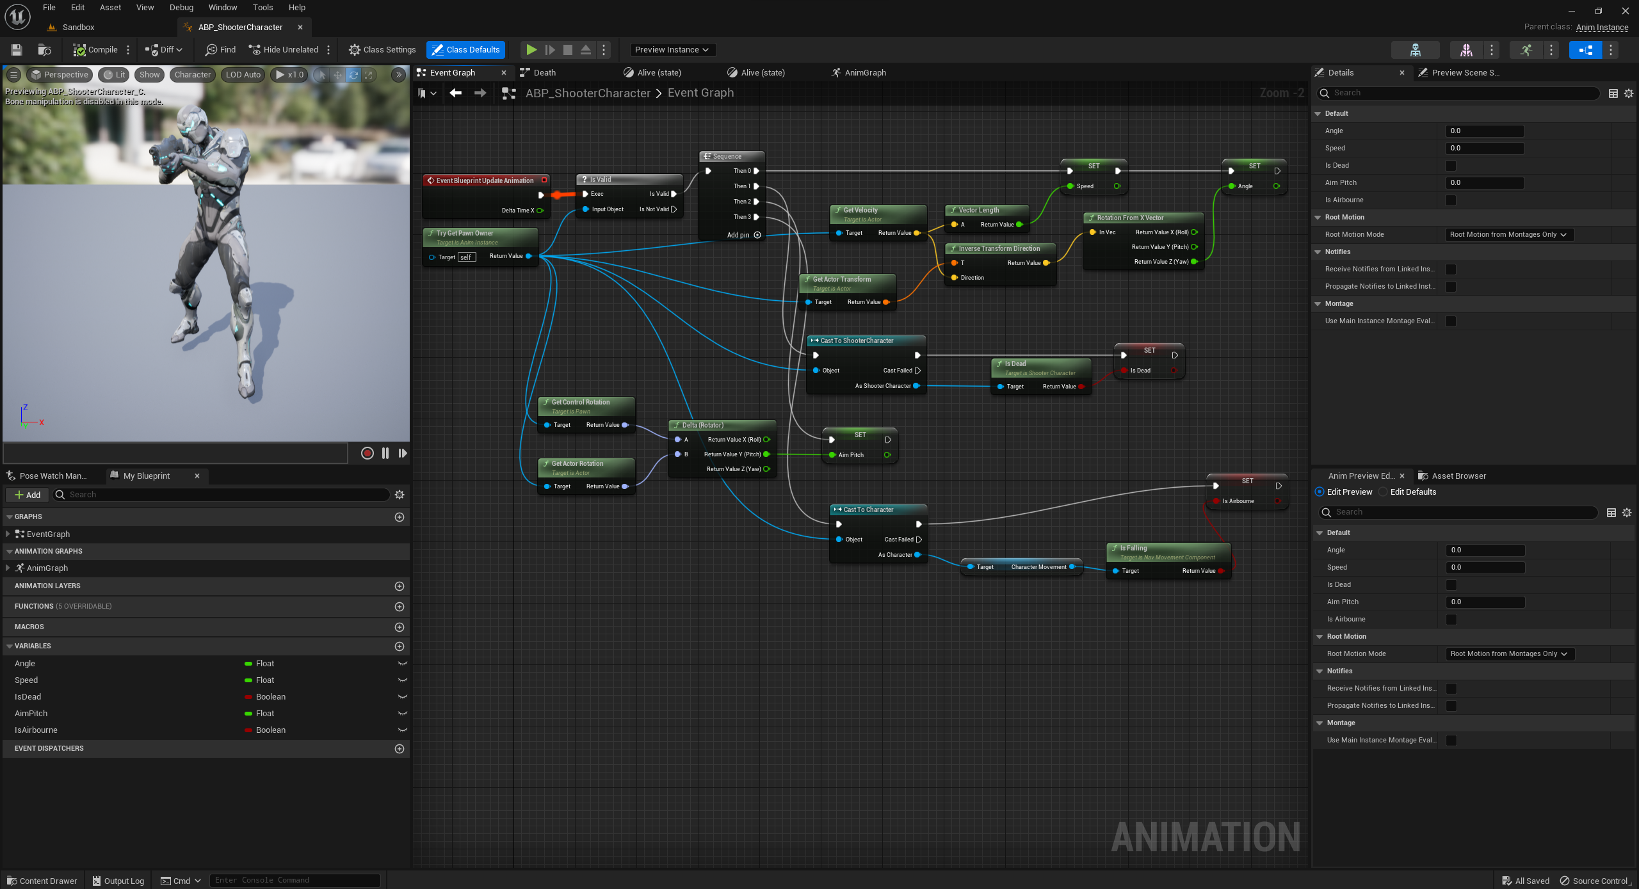This screenshot has width=1639, height=889.
Task: Open the Find tool in the toolbar
Action: pos(220,50)
